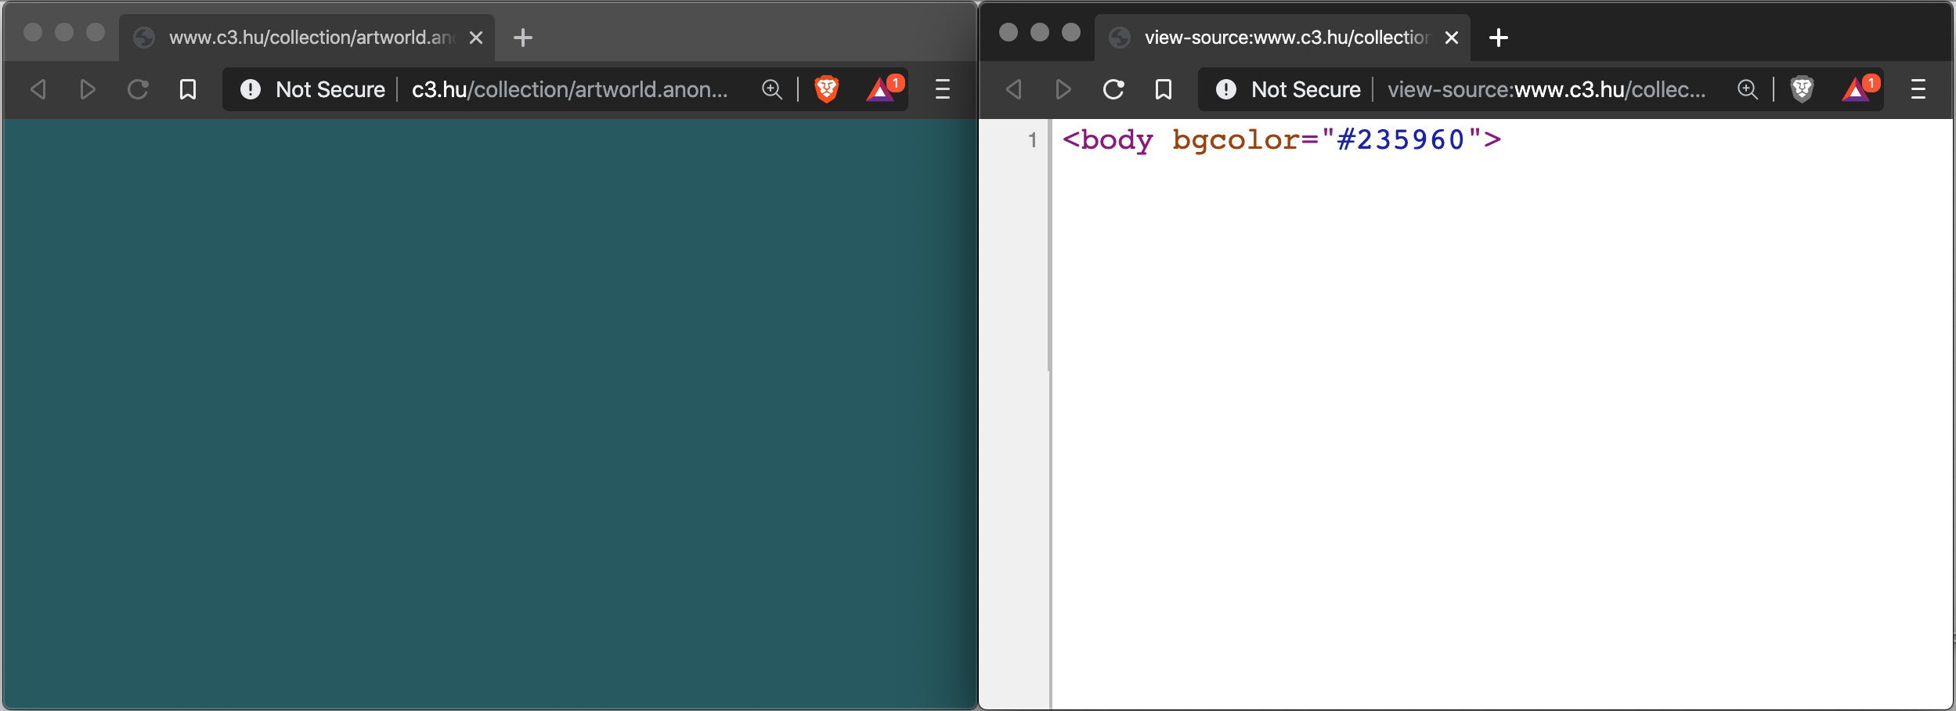Screen dimensions: 1956x711
Task: Reload the view-source window page
Action: [x=1113, y=89]
